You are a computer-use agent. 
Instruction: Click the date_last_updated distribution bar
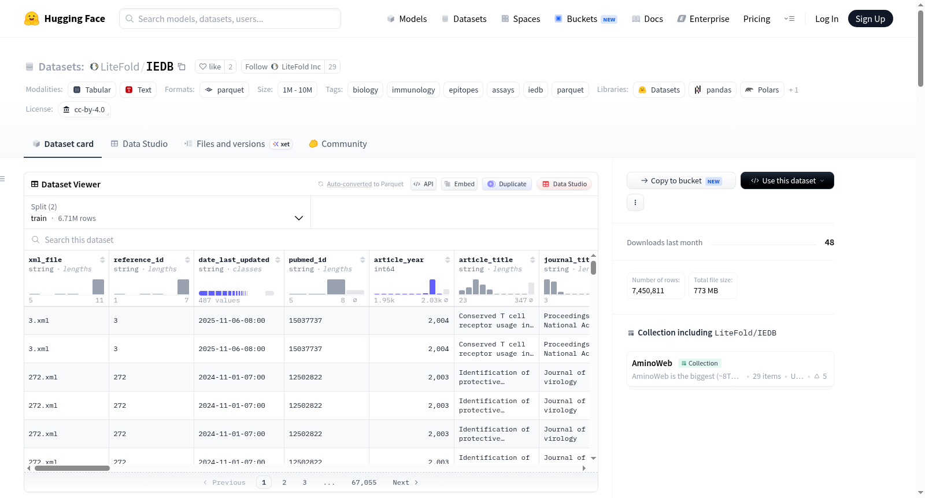click(x=223, y=293)
